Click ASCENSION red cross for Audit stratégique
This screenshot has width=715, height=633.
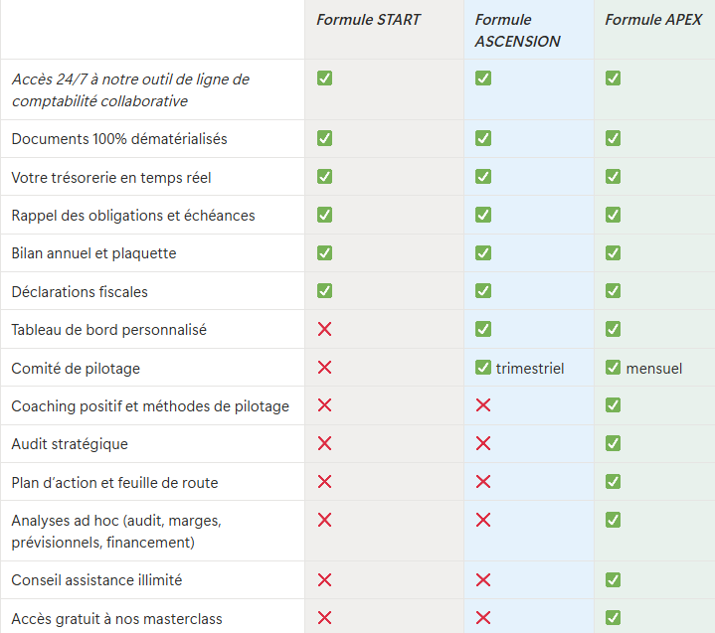483,443
